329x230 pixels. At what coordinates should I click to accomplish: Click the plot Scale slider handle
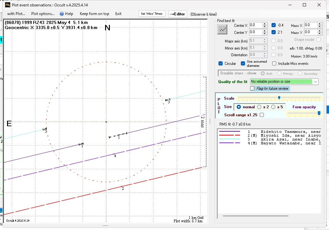279,98
